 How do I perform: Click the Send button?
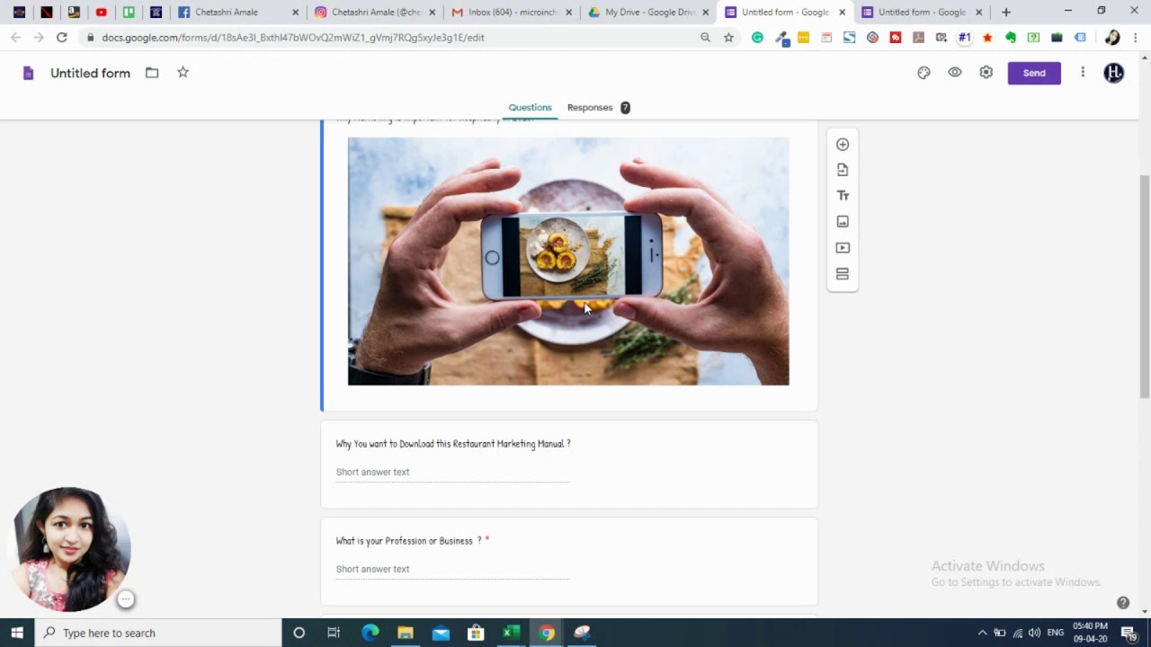tap(1034, 73)
